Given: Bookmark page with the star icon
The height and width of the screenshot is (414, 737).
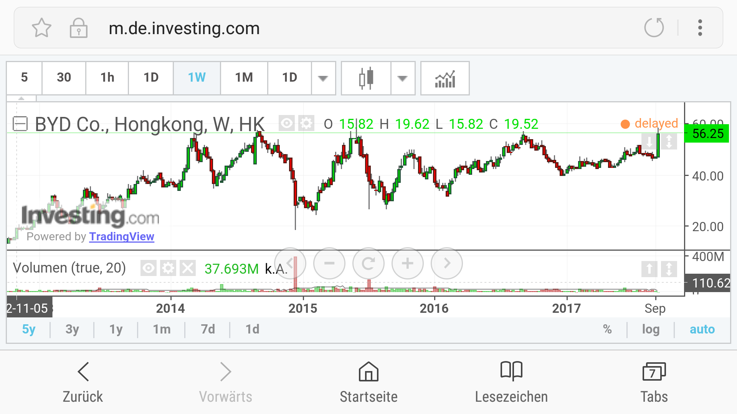Looking at the screenshot, I should [41, 28].
